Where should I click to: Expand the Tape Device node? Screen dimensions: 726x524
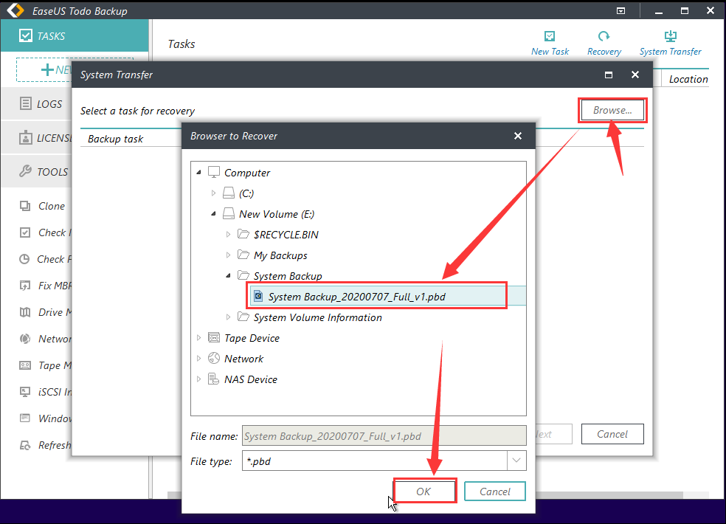pos(198,338)
